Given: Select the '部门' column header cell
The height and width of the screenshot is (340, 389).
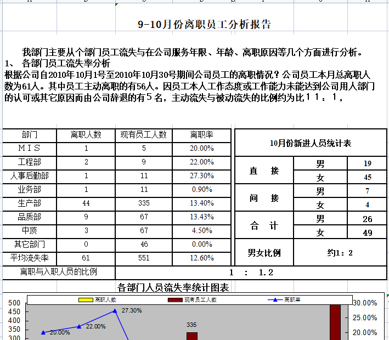Looking at the screenshot, I should point(30,135).
